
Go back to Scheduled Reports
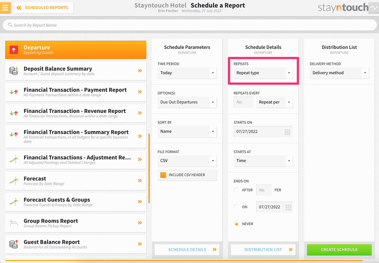44,8
